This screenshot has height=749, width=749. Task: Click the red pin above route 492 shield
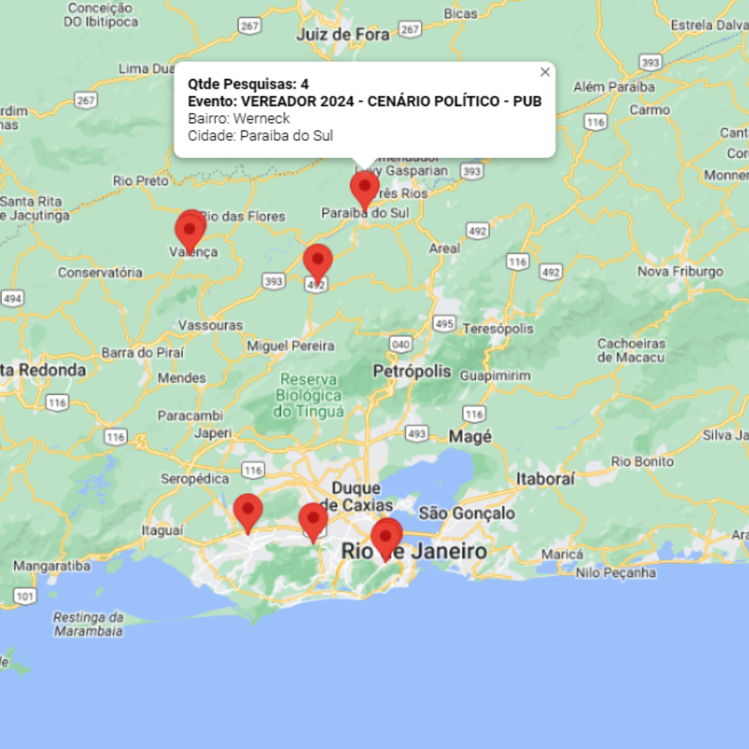318,261
